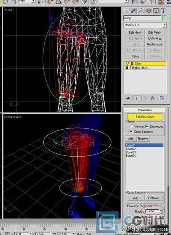This screenshot has width=171, height=235.
Task: Click Remove in the Cross Sections group
Action: pyautogui.click(x=153, y=198)
